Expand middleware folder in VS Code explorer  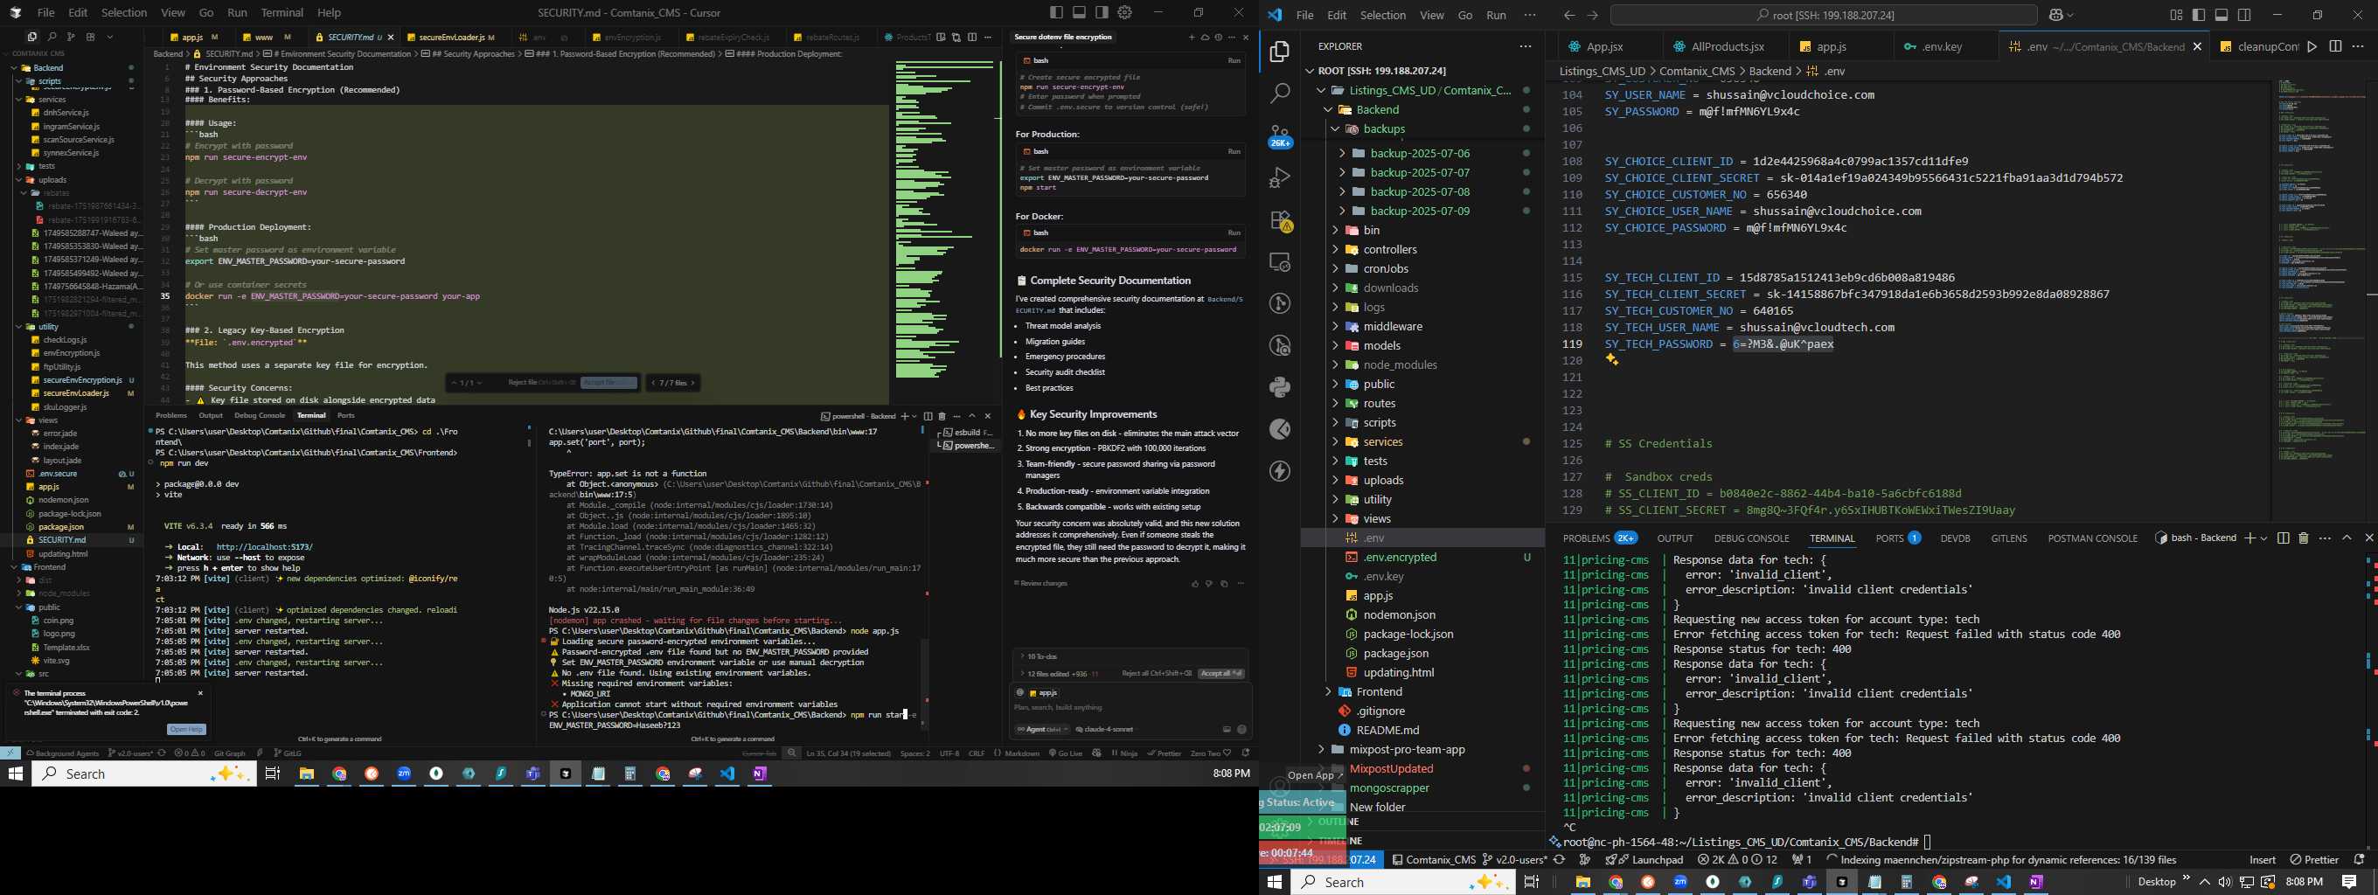(x=1335, y=327)
